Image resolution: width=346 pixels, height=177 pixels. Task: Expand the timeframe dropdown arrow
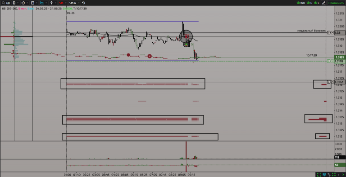27,3
